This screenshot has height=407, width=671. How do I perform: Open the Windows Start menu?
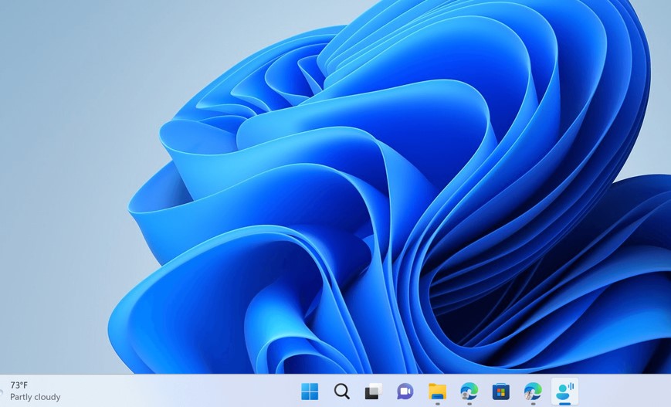click(x=310, y=392)
